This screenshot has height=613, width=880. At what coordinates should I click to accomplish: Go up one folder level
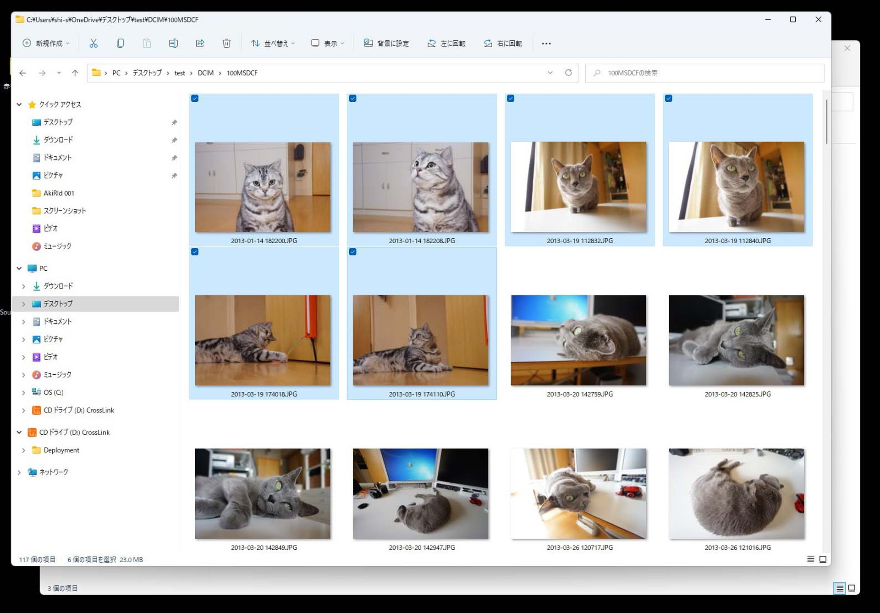pyautogui.click(x=75, y=73)
